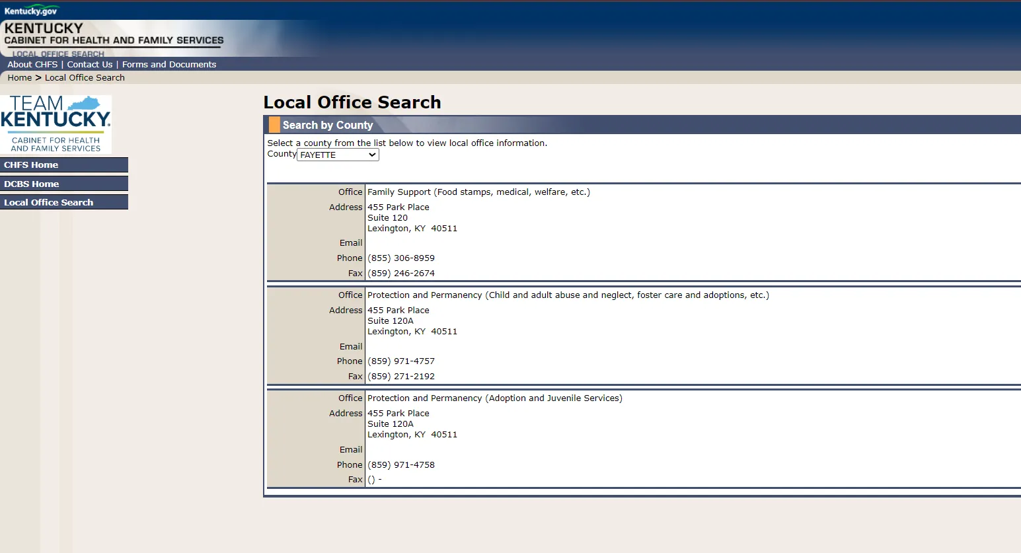This screenshot has width=1021, height=553.
Task: Open CHFS Home in sidebar
Action: pyautogui.click(x=64, y=165)
